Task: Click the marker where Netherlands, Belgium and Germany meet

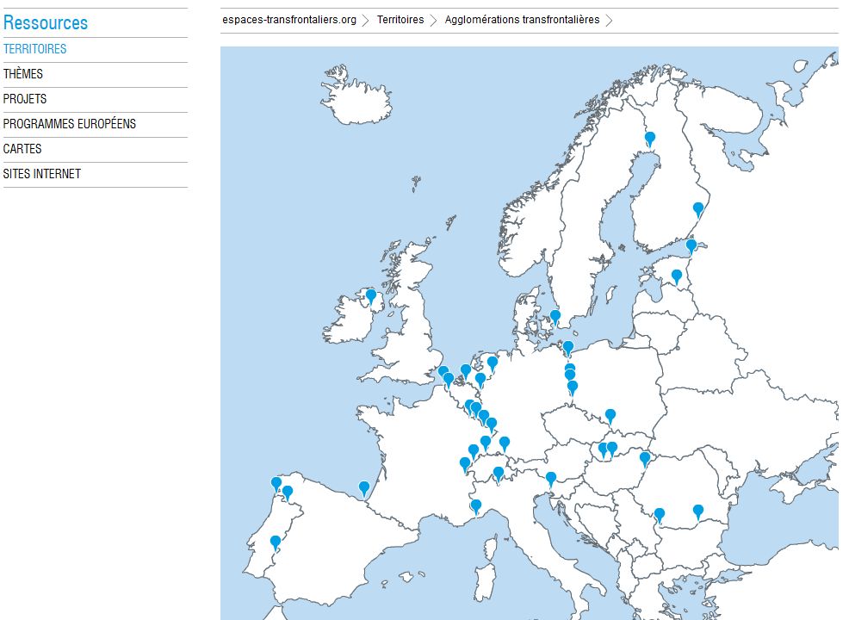Action: point(480,380)
